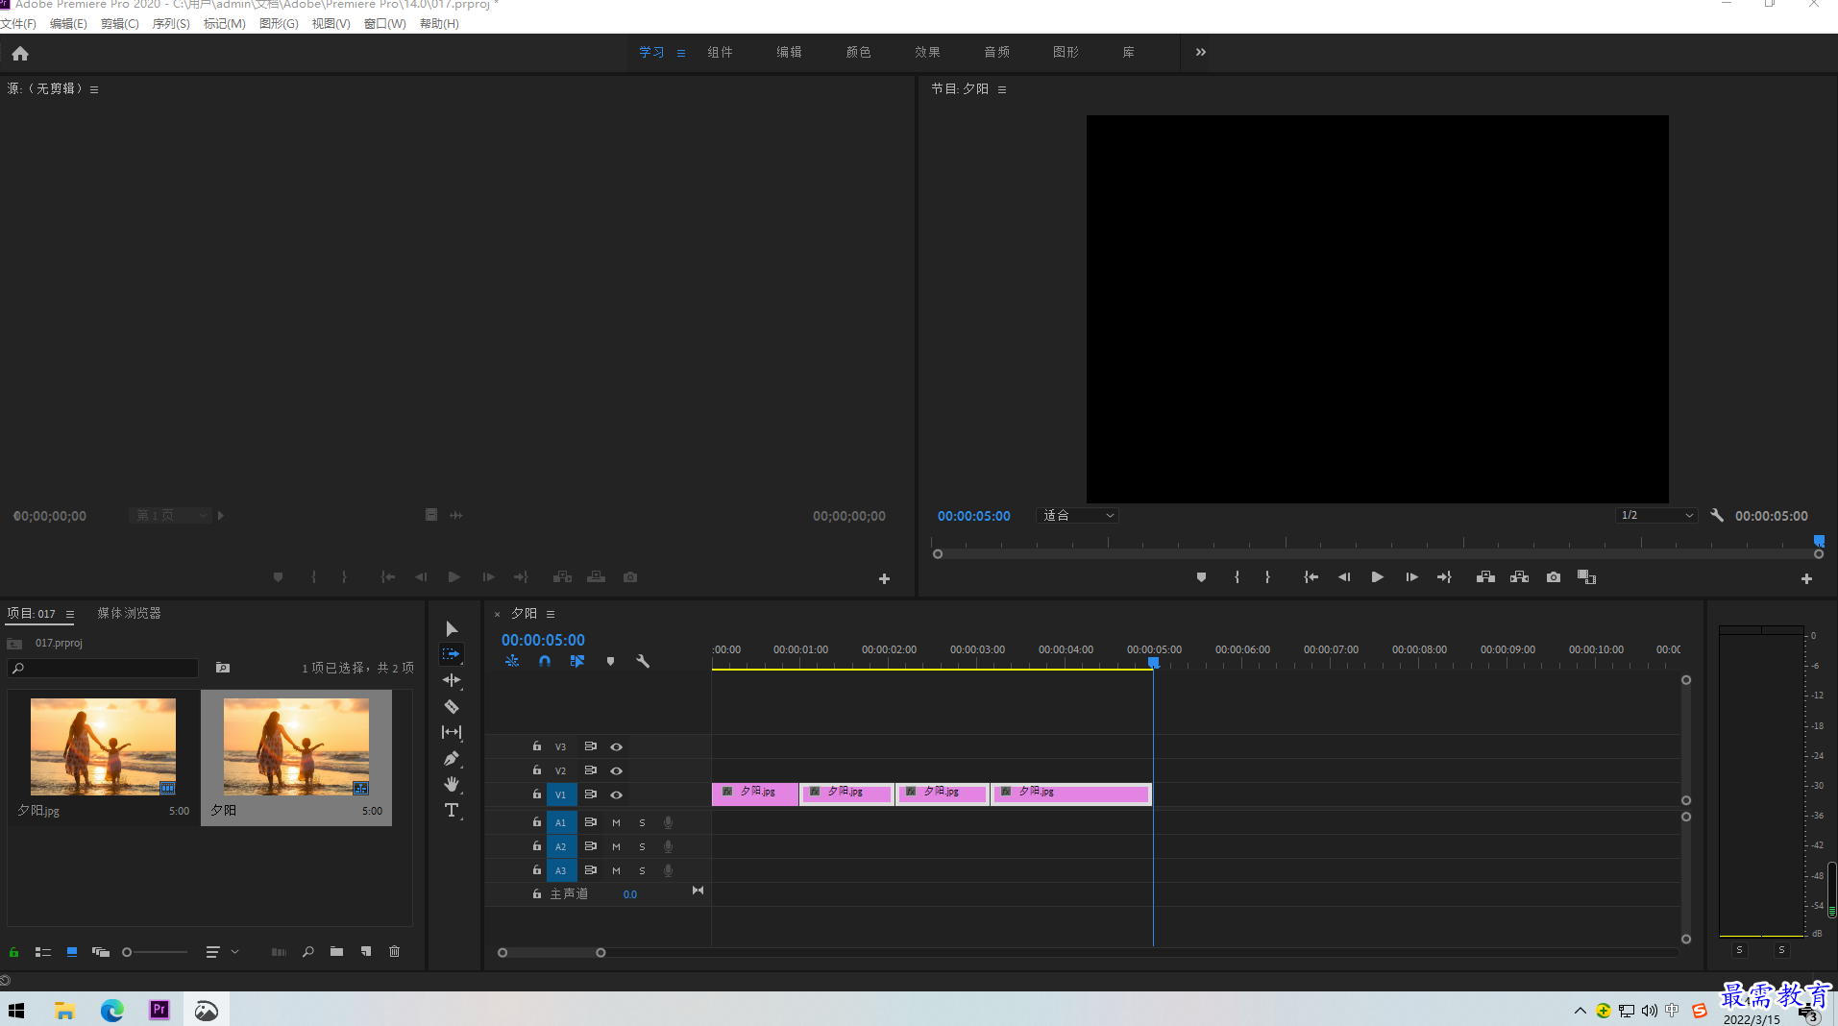Viewport: 1838px width, 1026px height.
Task: Select 夕阳.jpg thumbnail in project panel
Action: coord(103,746)
